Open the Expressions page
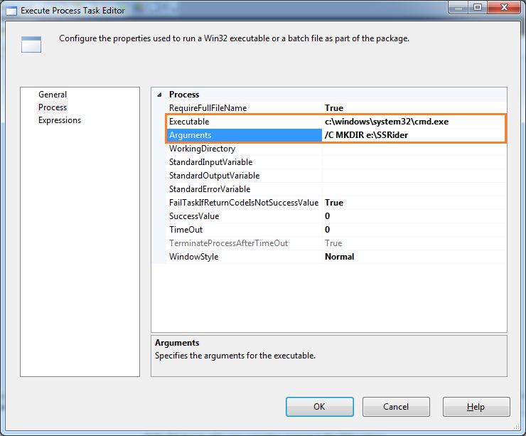Viewport: 526px width, 436px height. [x=60, y=120]
